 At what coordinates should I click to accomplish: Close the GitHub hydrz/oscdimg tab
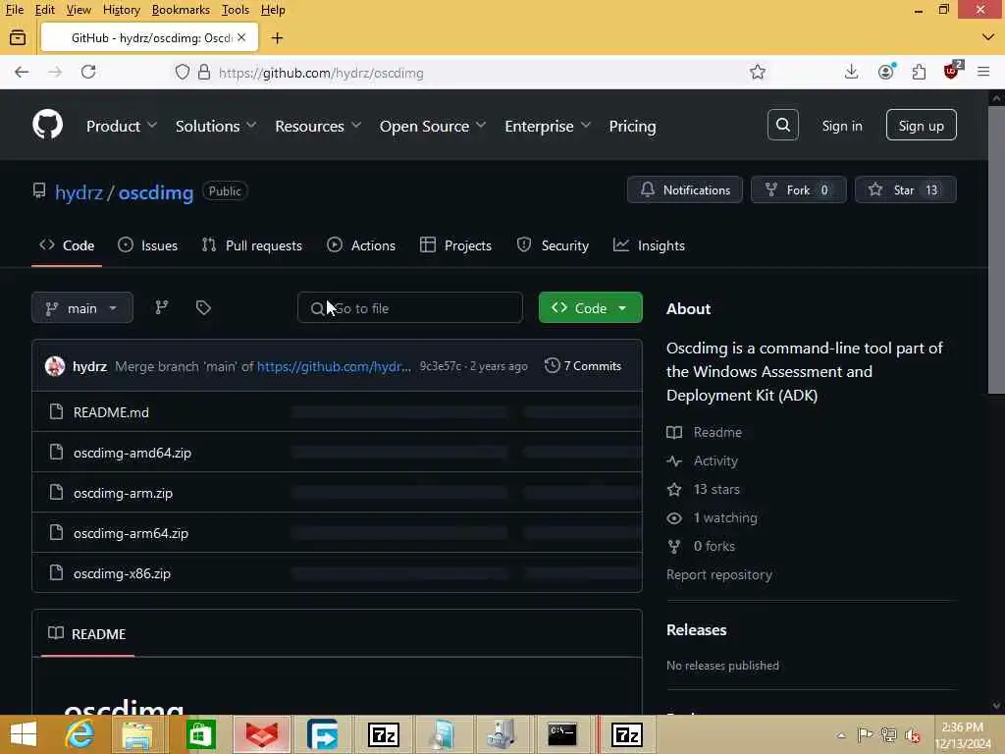(241, 38)
